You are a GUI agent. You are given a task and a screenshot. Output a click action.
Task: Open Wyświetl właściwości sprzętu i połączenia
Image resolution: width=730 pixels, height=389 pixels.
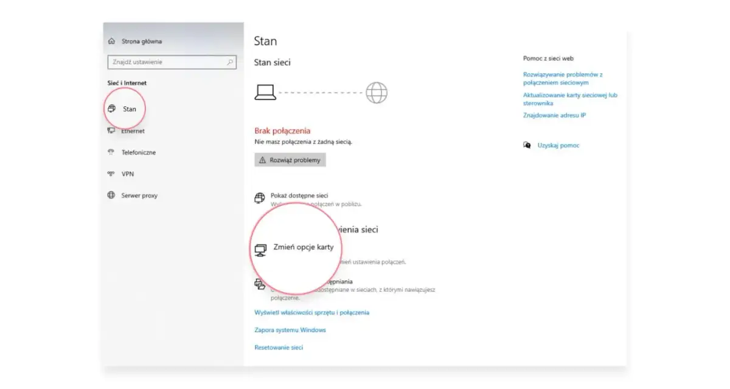313,312
